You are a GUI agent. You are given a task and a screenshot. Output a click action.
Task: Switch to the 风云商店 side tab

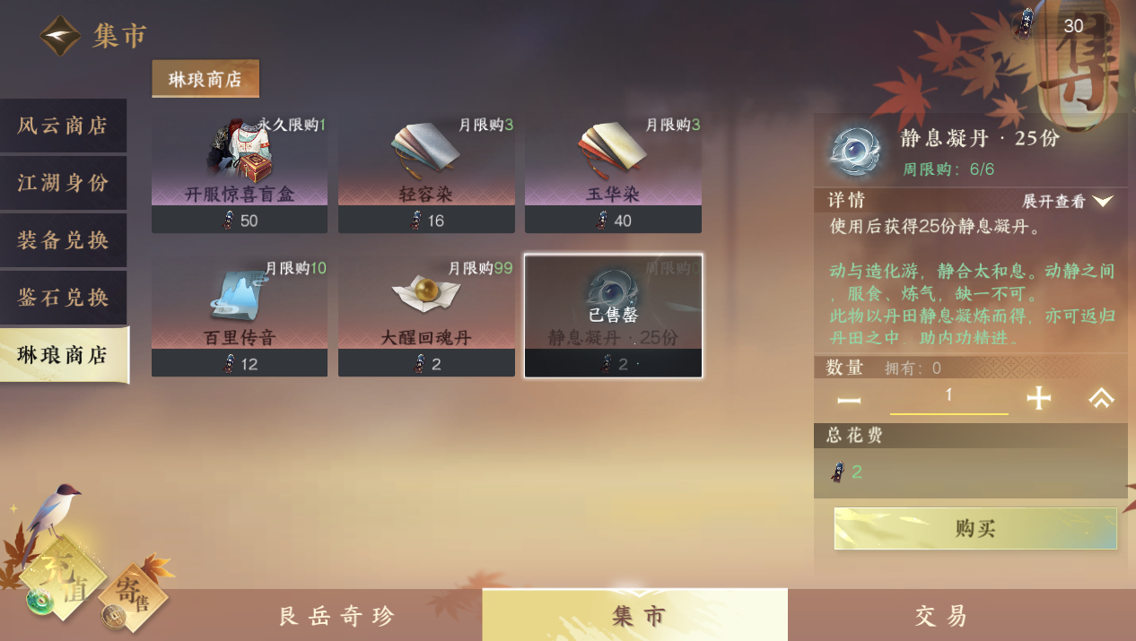63,126
